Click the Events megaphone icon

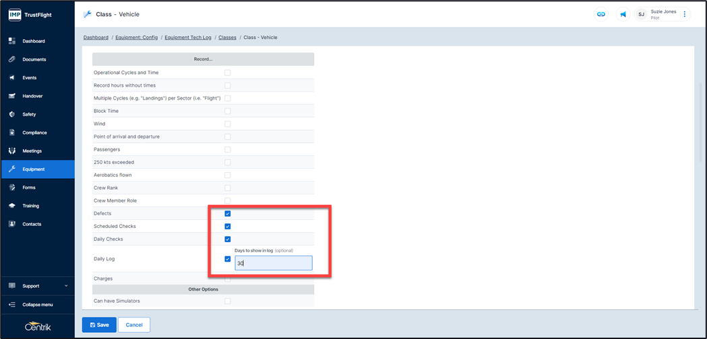[12, 77]
